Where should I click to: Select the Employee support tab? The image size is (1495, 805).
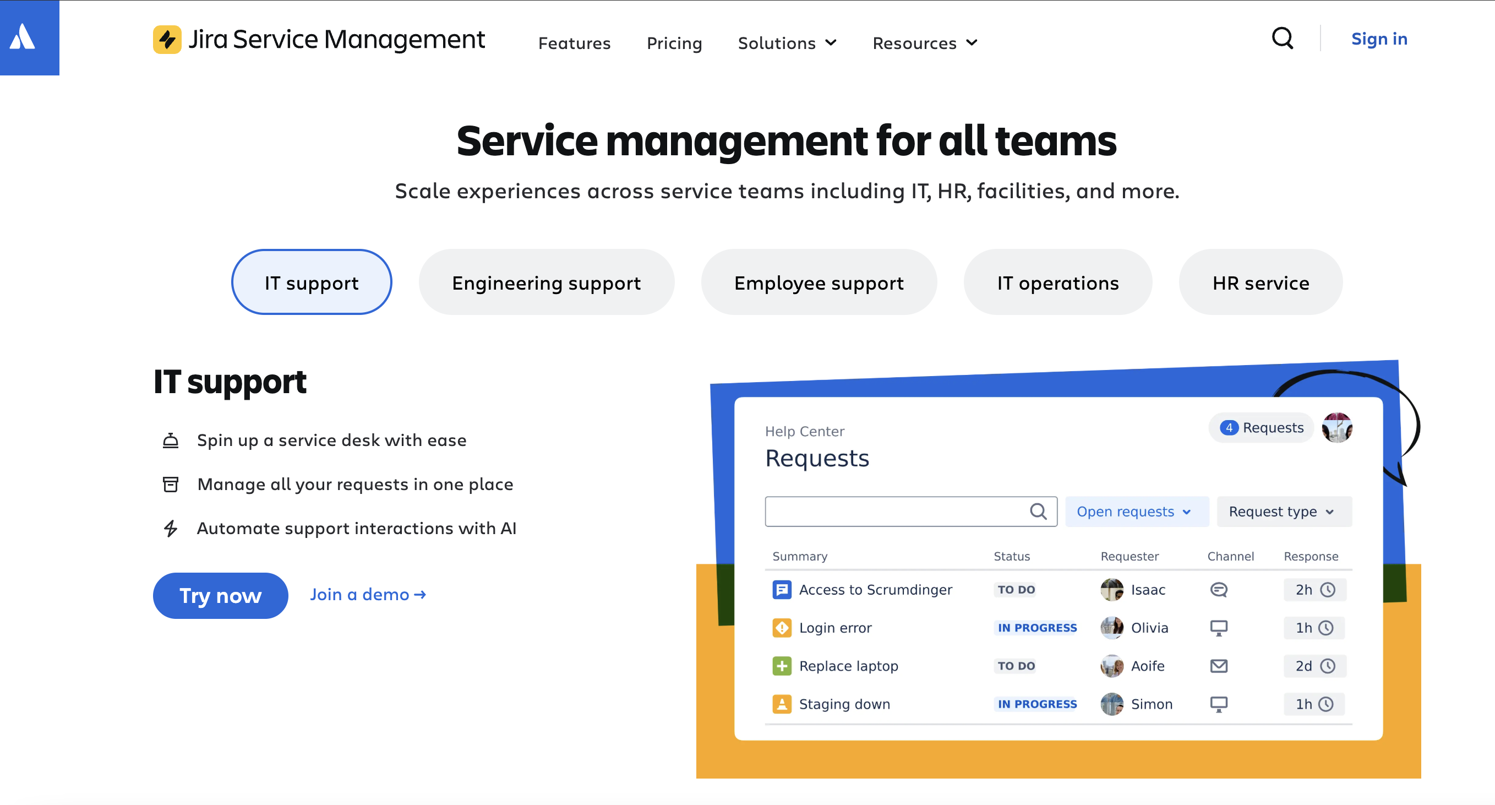819,282
